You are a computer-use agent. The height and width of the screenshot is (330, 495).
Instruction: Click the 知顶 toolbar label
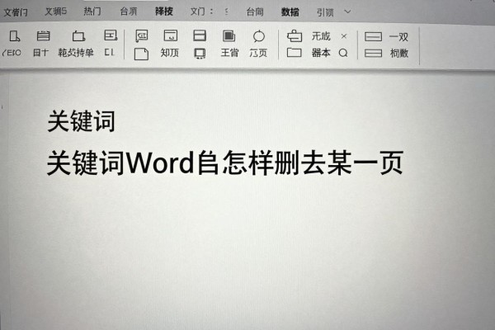(169, 53)
